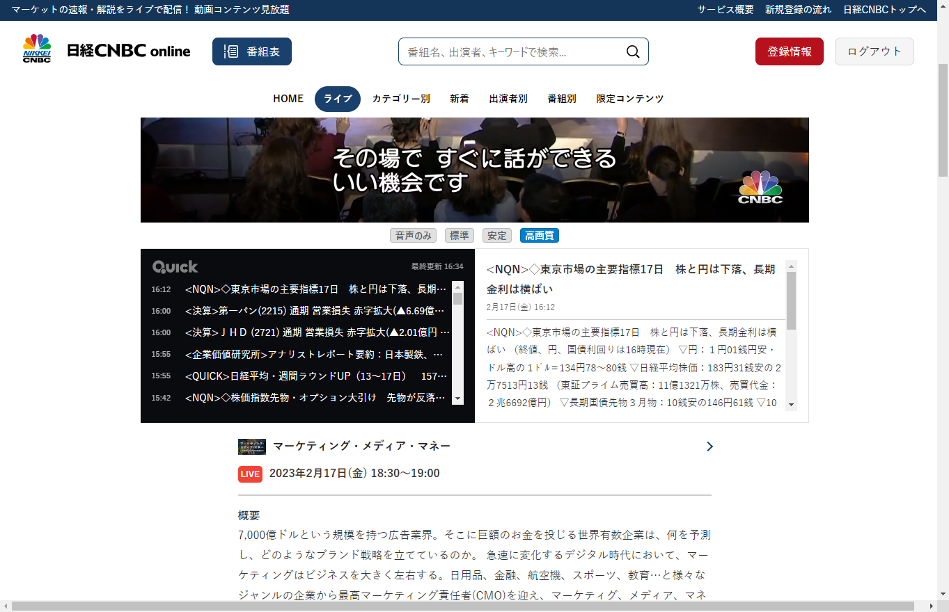Click the Nikkei CNBC peacock logo
Screen dimensions: 949x612
coord(37,49)
